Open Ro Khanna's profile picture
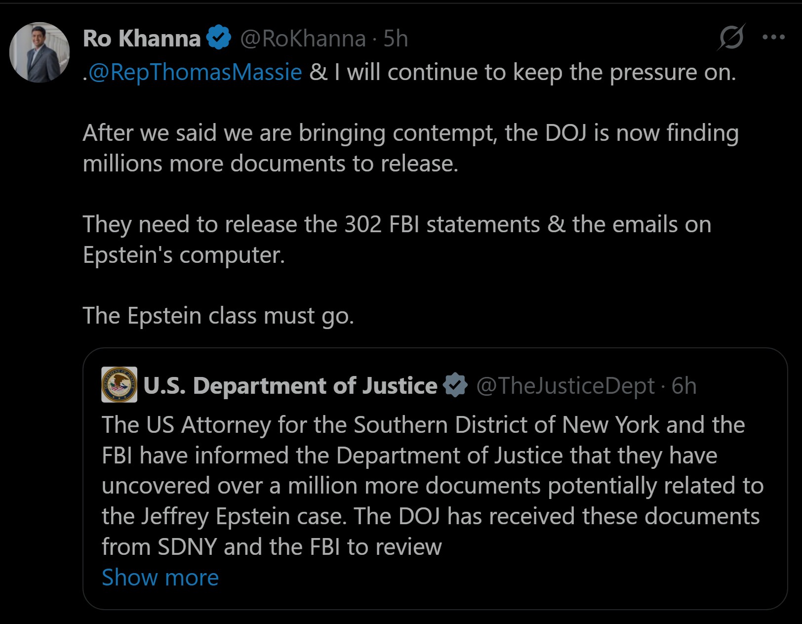The width and height of the screenshot is (802, 624). [40, 52]
